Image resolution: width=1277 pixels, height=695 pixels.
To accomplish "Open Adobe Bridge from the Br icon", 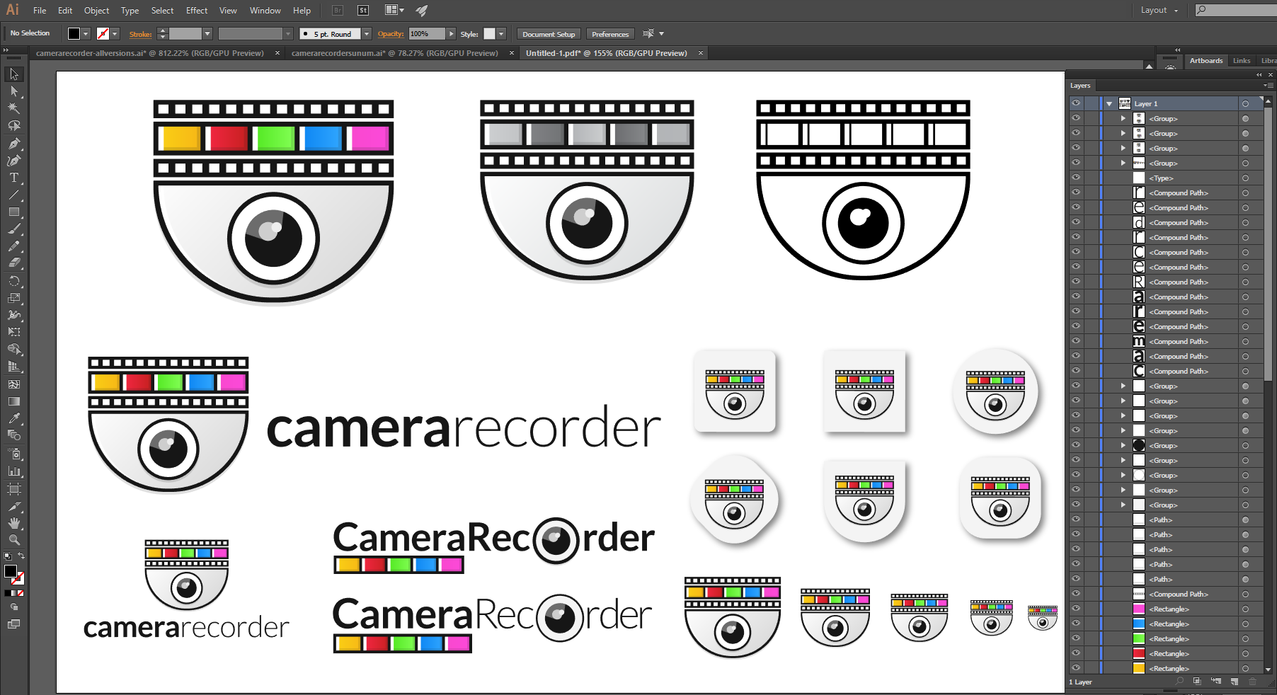I will pyautogui.click(x=338, y=10).
